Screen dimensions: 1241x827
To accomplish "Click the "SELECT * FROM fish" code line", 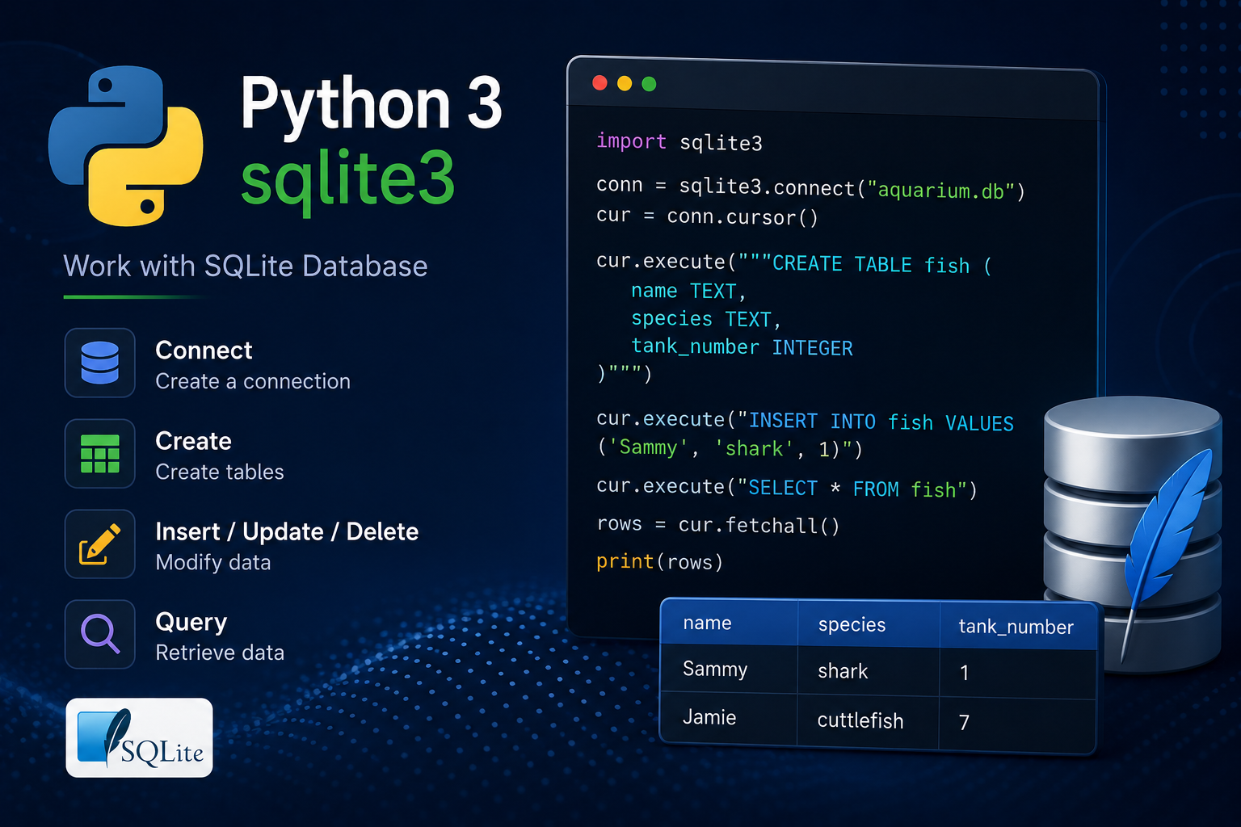I will [787, 488].
